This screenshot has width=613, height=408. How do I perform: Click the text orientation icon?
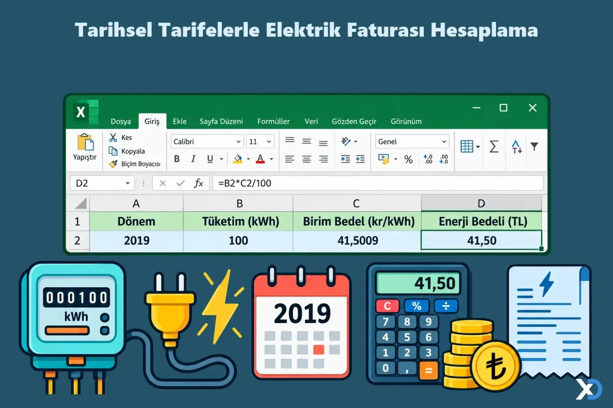point(346,142)
